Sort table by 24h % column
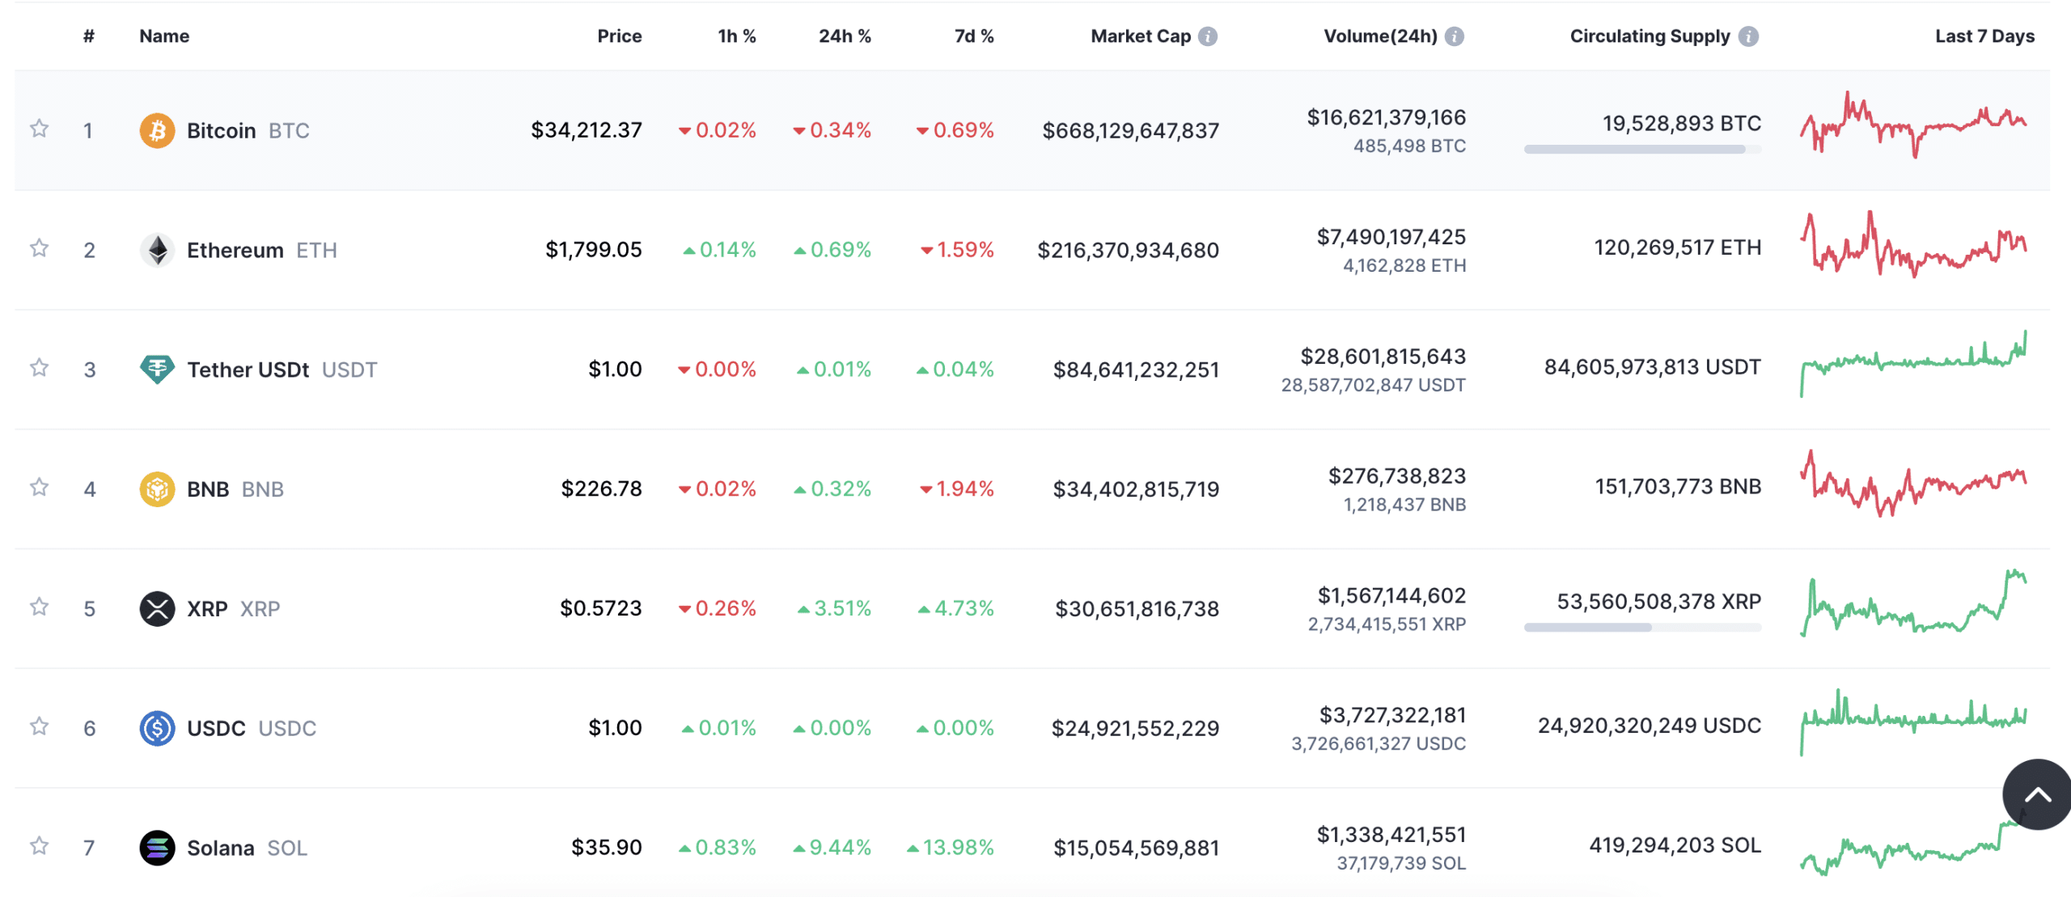The width and height of the screenshot is (2071, 897). [845, 36]
